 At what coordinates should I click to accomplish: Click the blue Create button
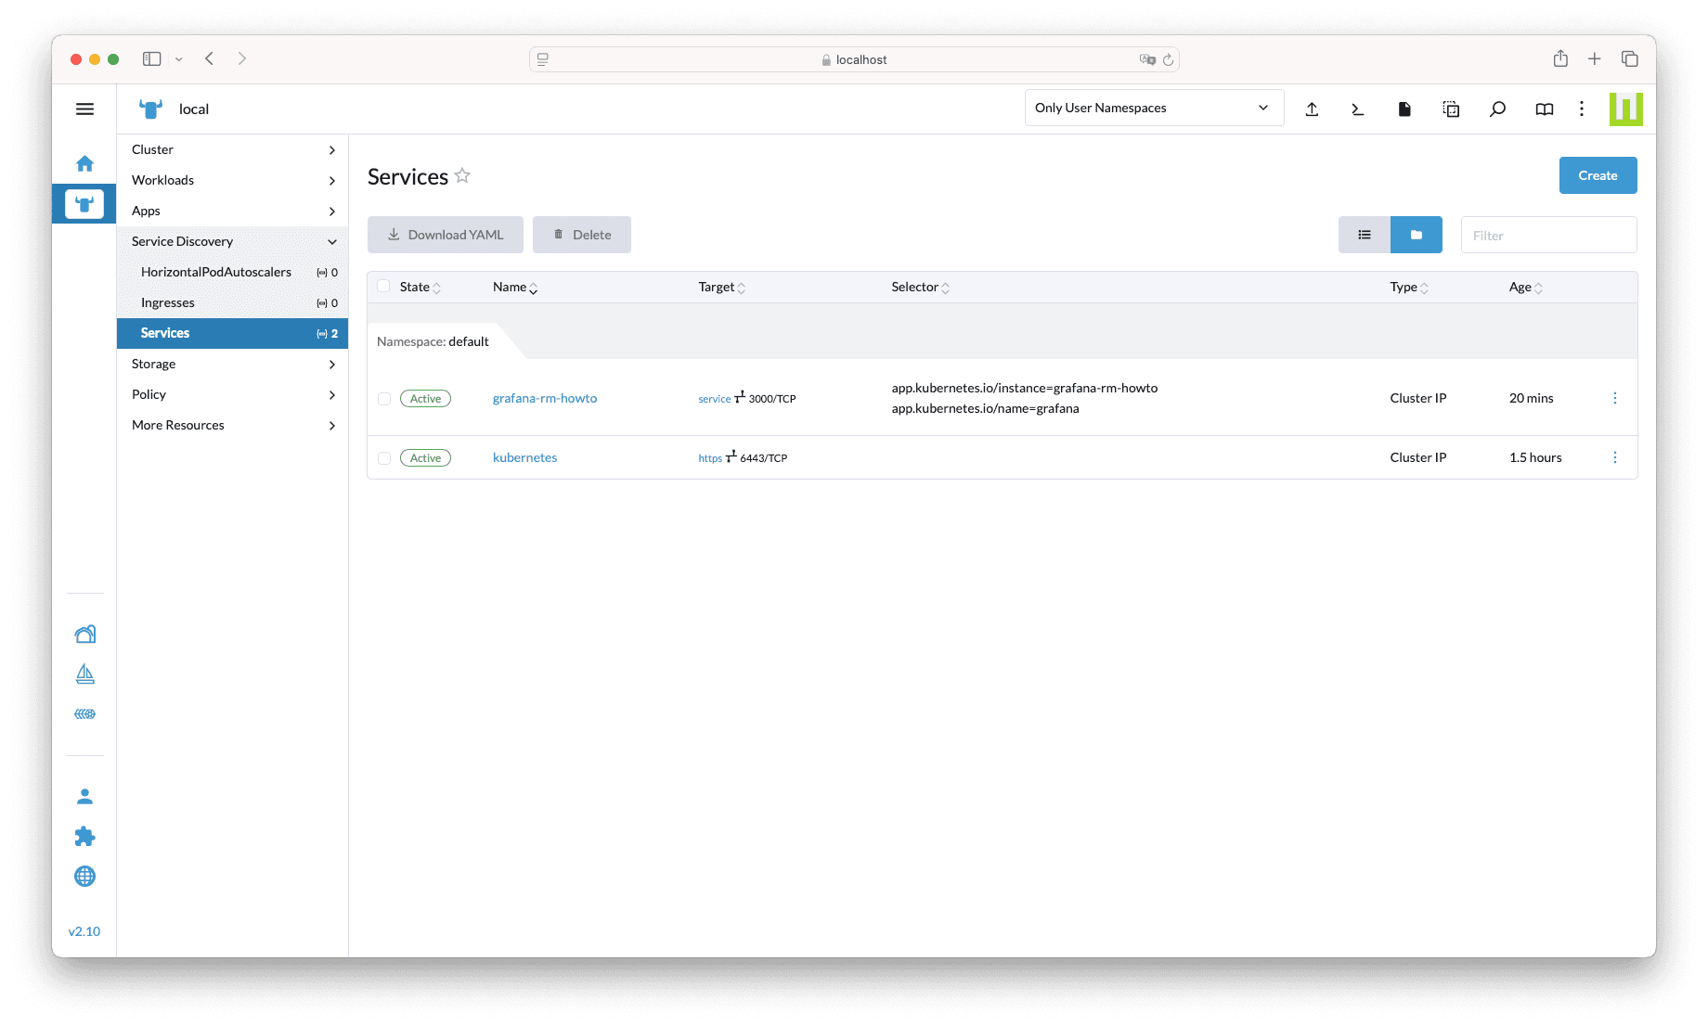click(x=1598, y=175)
